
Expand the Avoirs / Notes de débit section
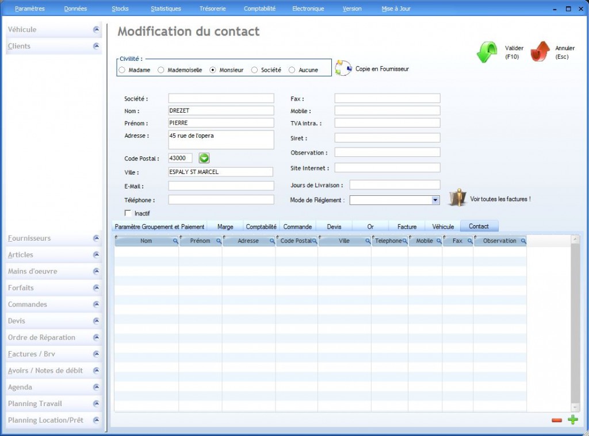click(x=96, y=370)
